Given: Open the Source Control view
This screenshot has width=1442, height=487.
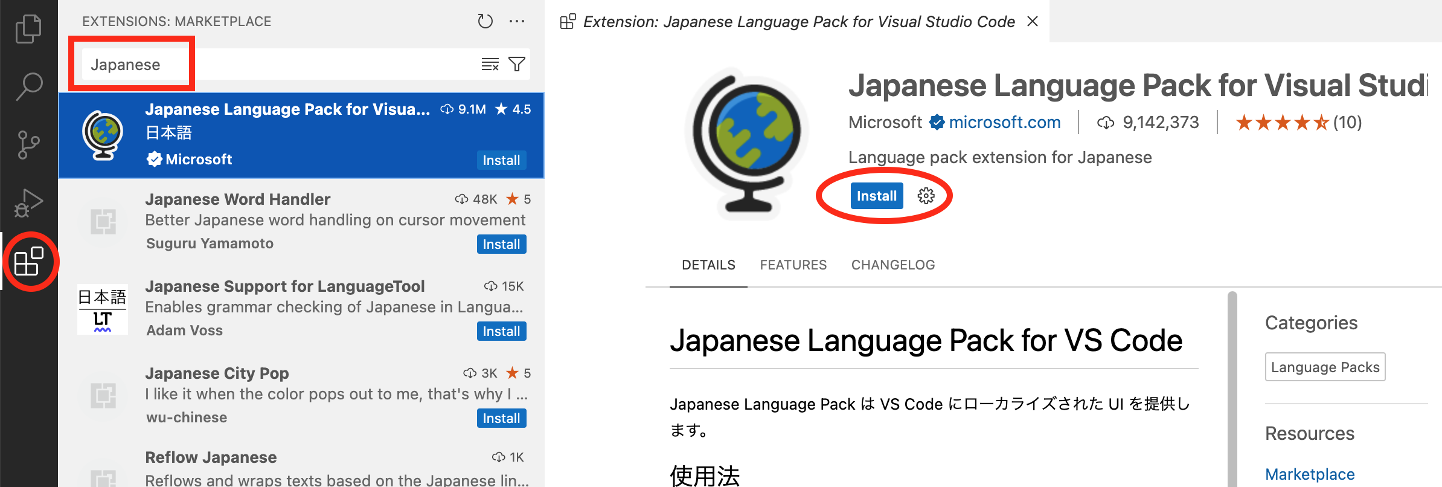Looking at the screenshot, I should pos(28,145).
